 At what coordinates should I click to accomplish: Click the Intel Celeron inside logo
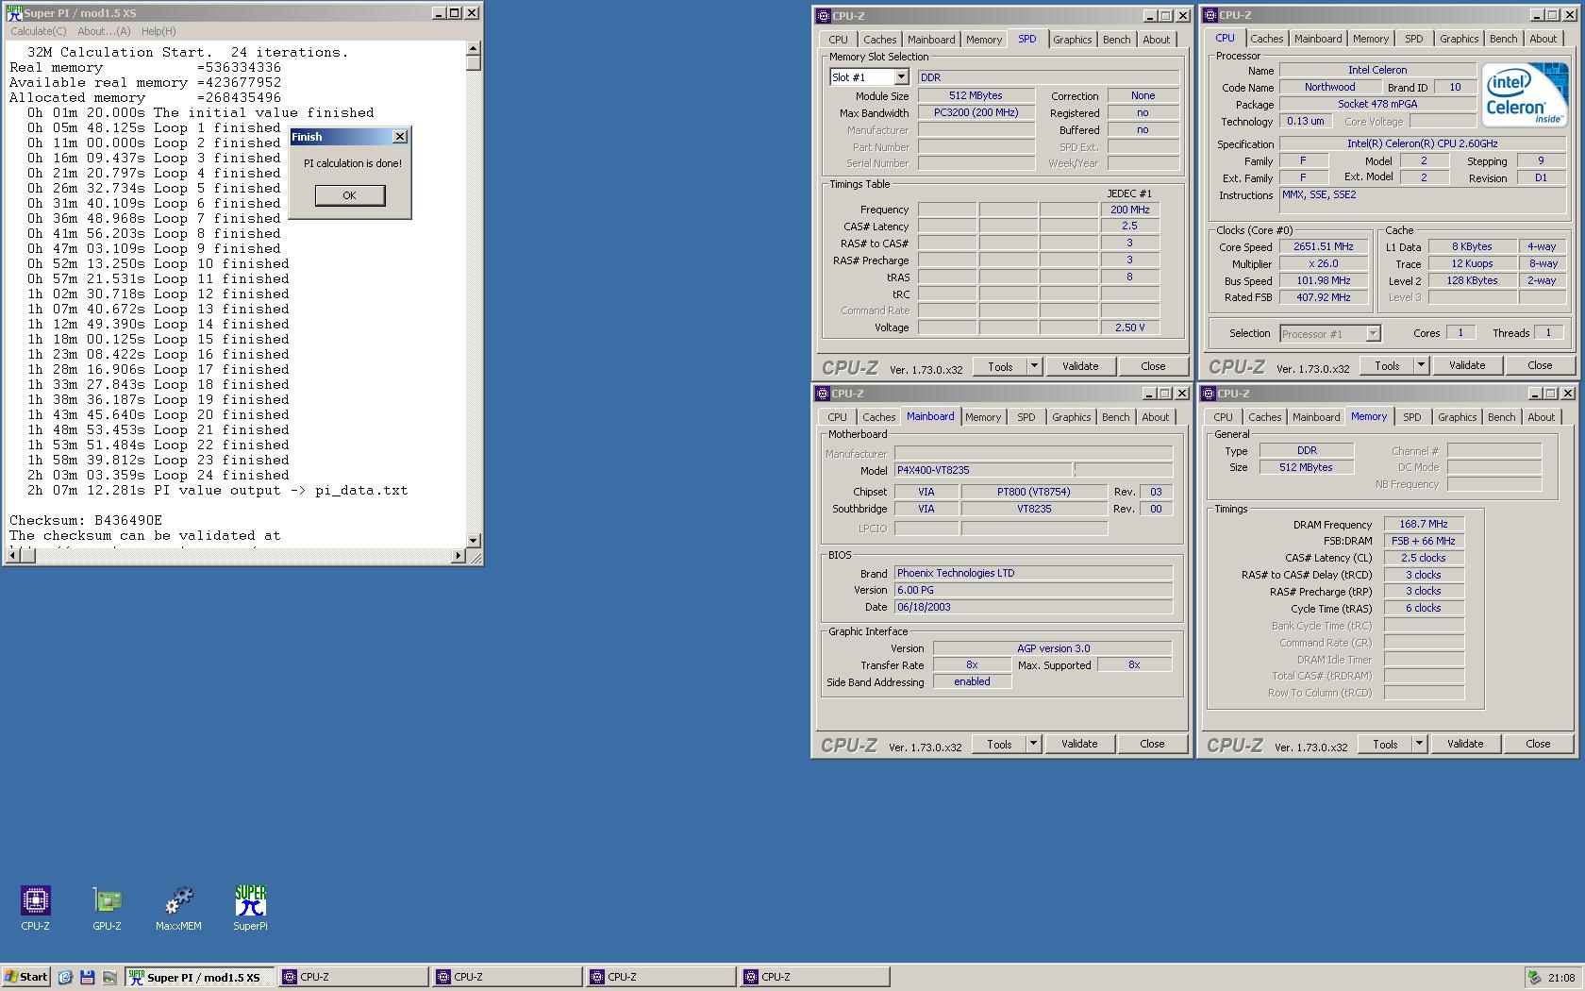1524,95
